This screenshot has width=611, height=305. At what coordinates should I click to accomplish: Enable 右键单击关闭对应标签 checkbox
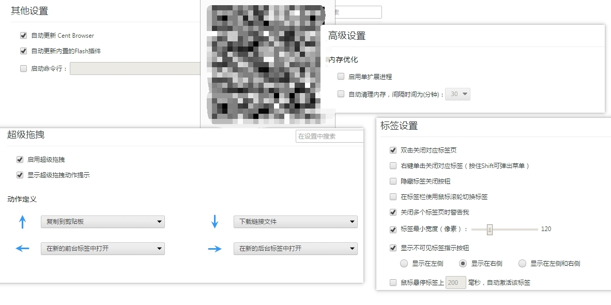coord(393,165)
